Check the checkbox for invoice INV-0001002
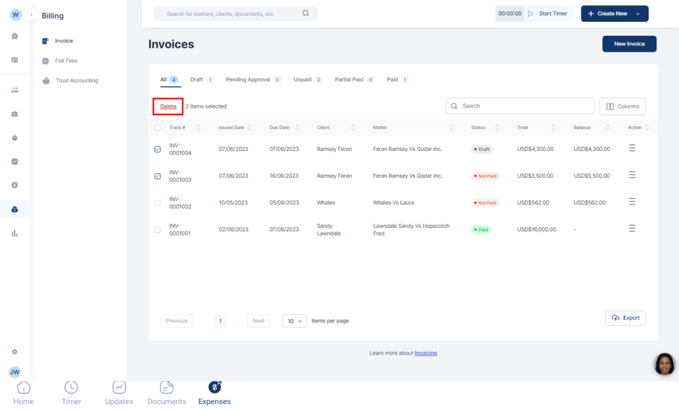 coord(157,203)
